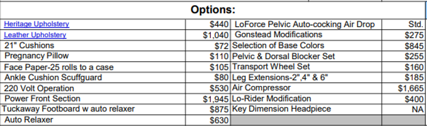This screenshot has height=126, width=427.
Task: Select the Gonstead Modifications cell
Action: 306,35
